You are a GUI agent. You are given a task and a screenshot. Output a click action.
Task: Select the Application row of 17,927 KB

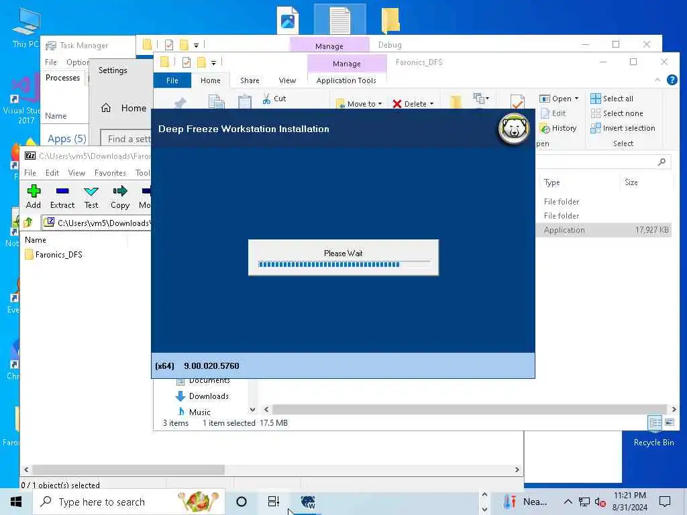pyautogui.click(x=604, y=230)
